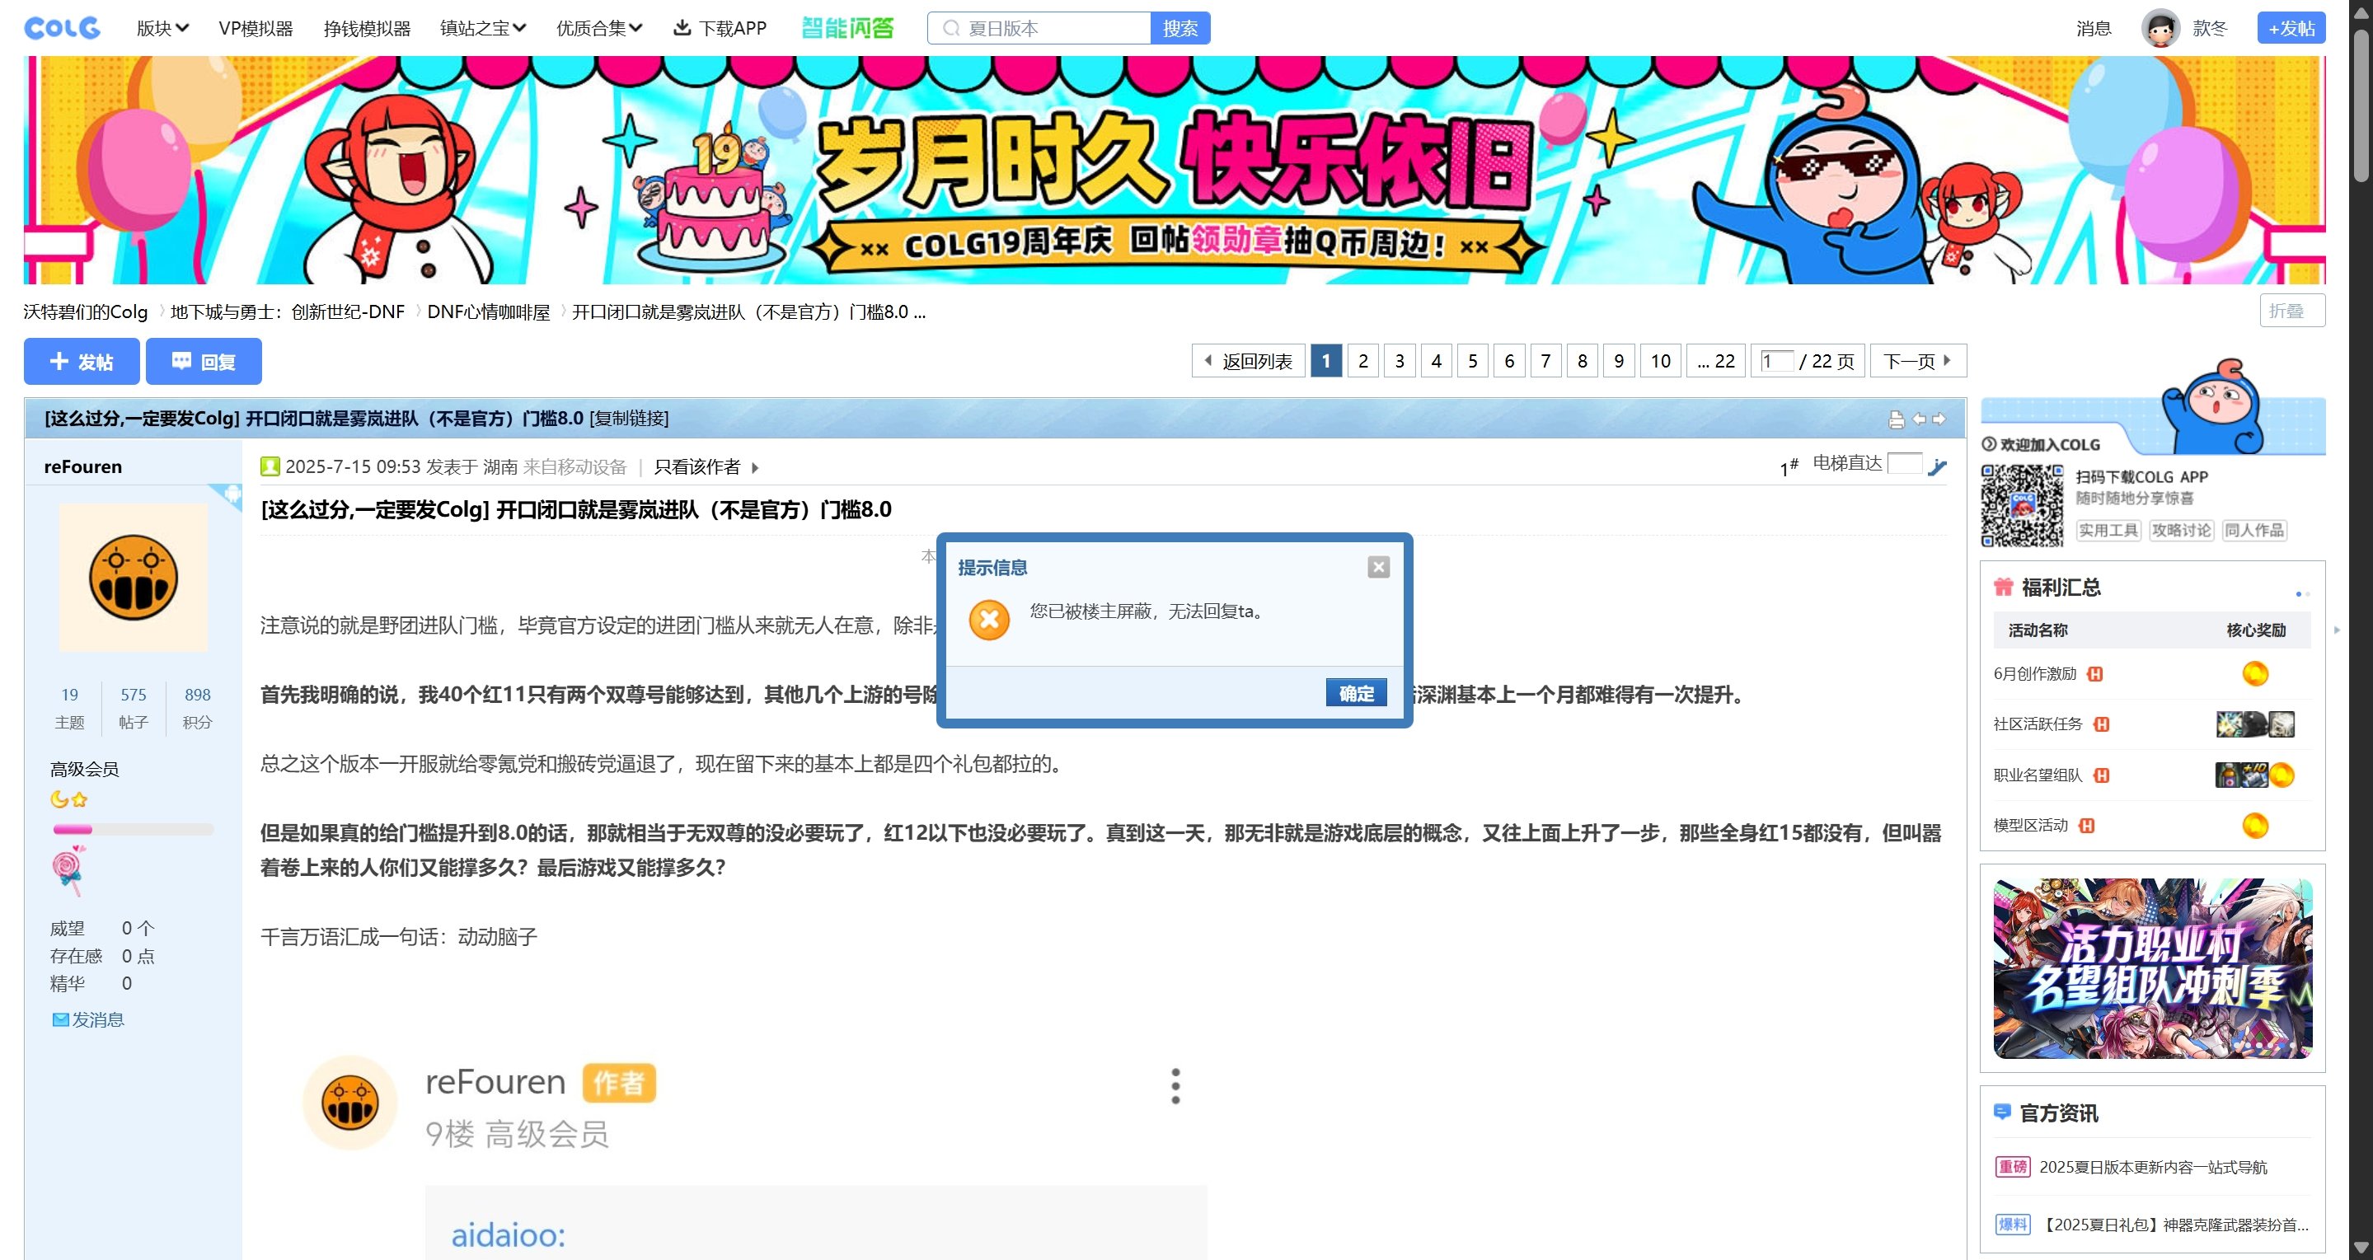Expand the 镇站之宝 dropdown menu

[x=484, y=28]
